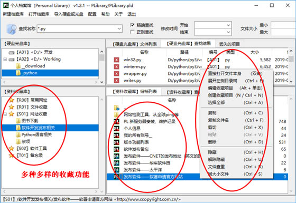296x203 pixels.
Task: Switch to 【硬盘光盘库】文件列表 tab
Action: click(134, 44)
